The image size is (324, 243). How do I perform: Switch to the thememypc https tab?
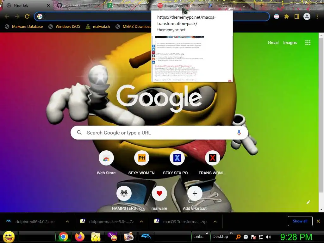pyautogui.click(x=178, y=5)
